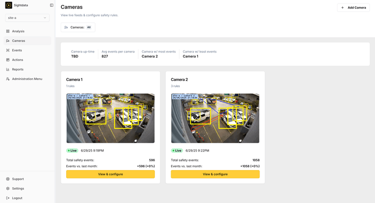Screen dimensions: 375x203
Task: Click the Settings gear icon
Action: tap(8, 189)
